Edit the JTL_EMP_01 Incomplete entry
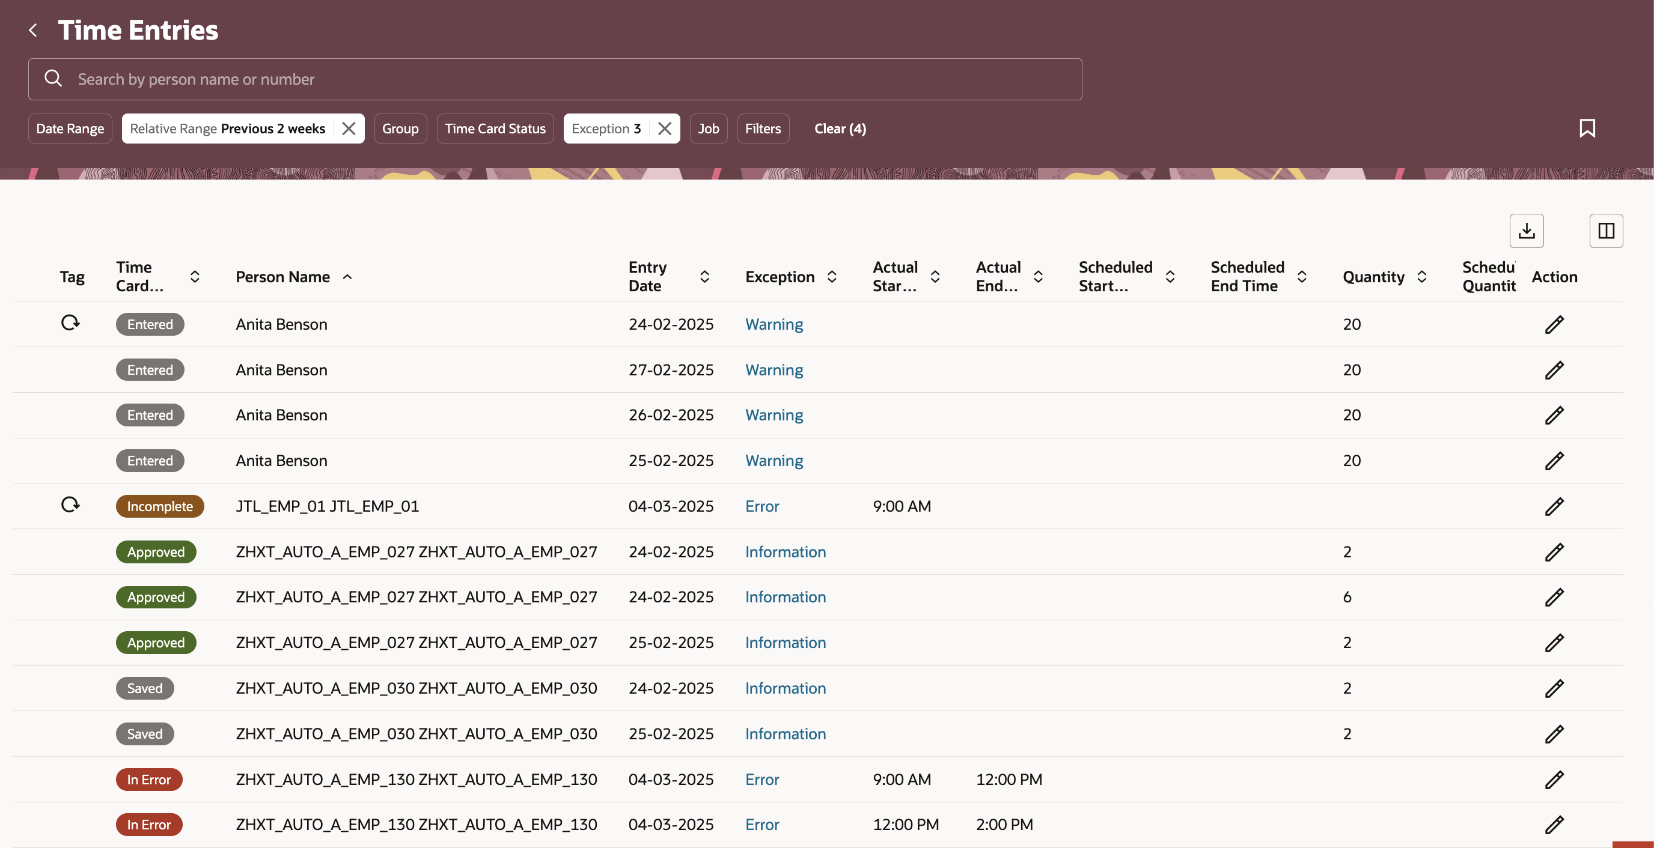Viewport: 1654px width, 848px height. point(1554,507)
